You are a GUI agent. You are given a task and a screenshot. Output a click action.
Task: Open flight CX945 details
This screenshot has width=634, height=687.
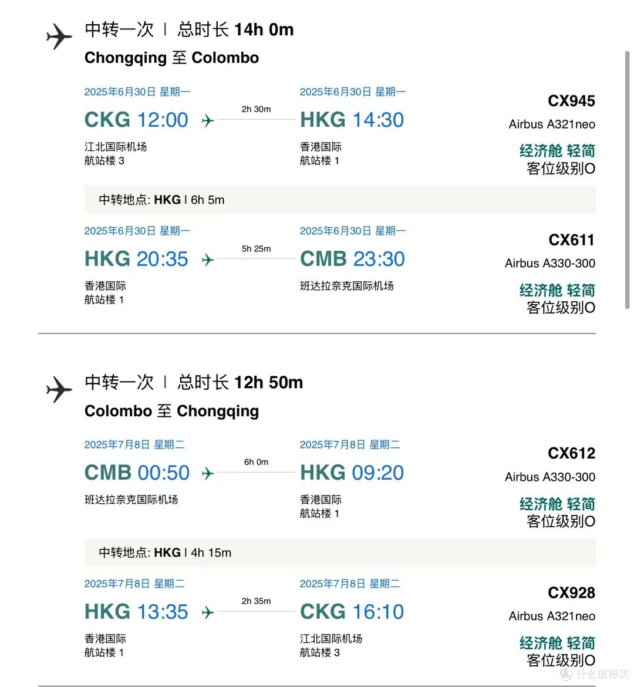571,100
